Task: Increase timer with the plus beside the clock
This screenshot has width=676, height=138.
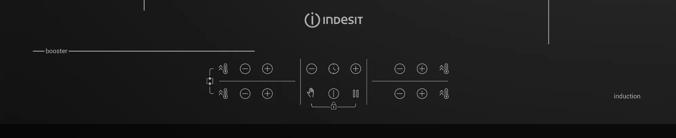Action: [x=356, y=69]
